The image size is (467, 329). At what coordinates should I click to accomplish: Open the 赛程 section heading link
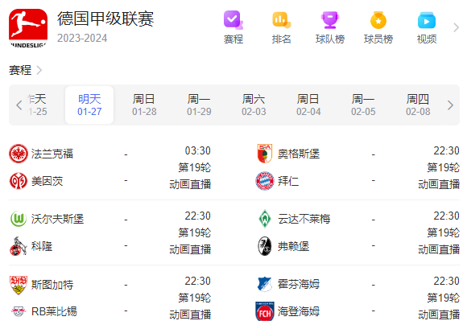[x=25, y=70]
